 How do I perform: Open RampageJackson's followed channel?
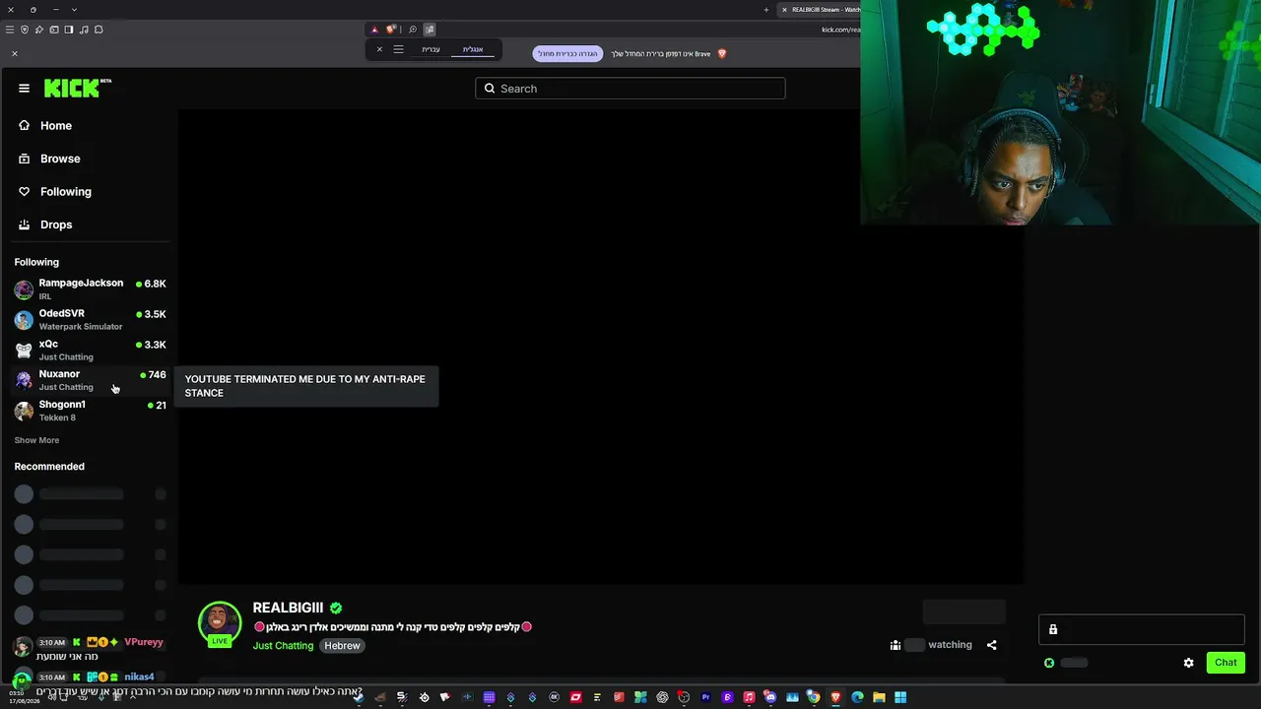pos(91,290)
